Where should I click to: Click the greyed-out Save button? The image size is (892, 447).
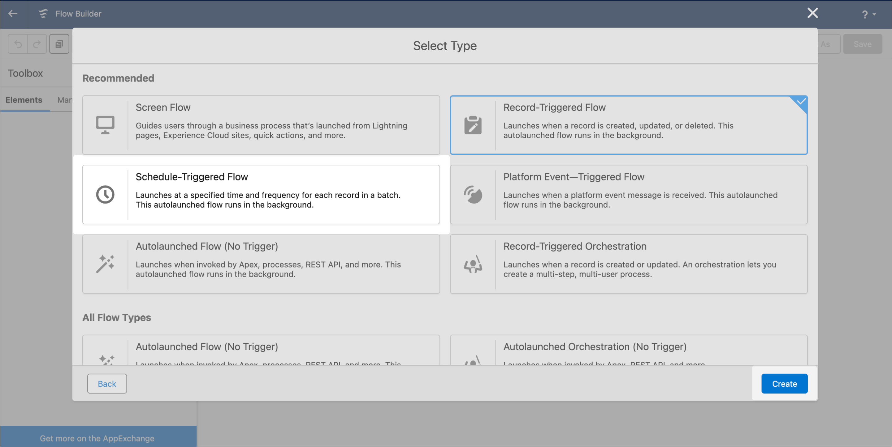tap(862, 44)
